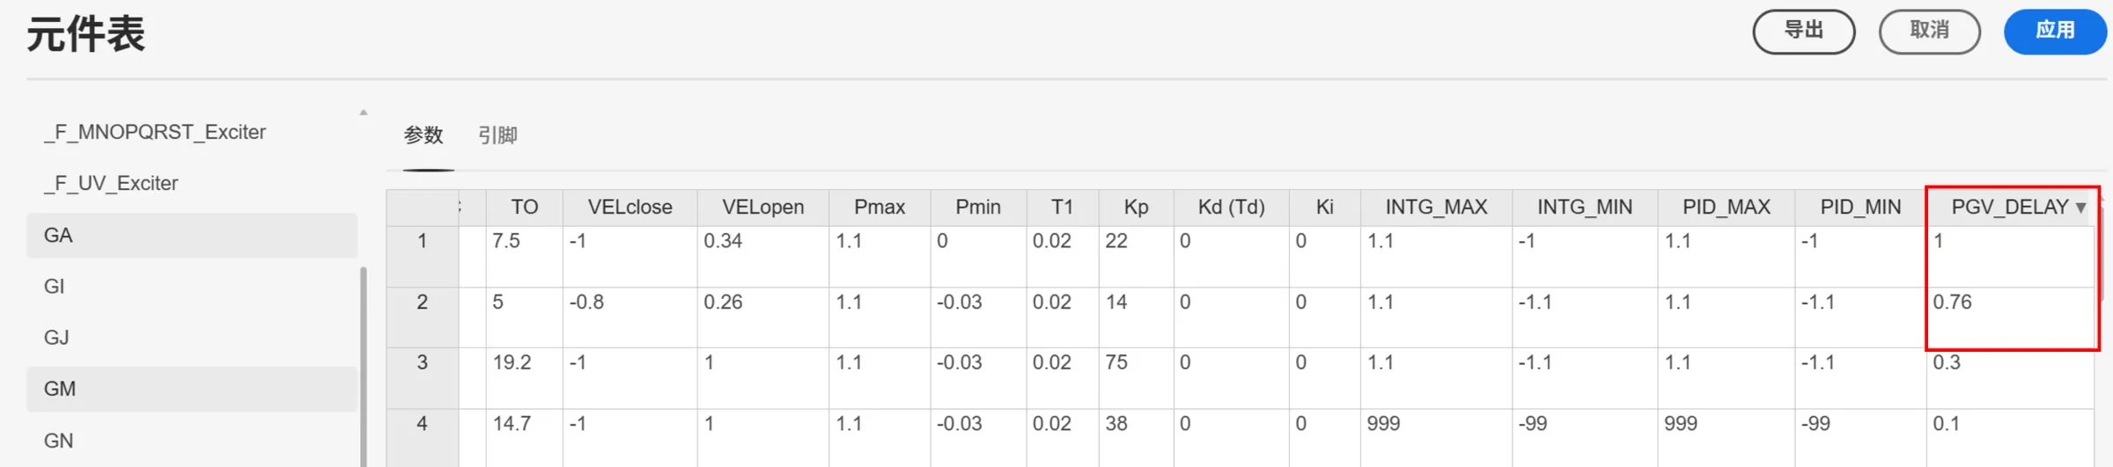Click the sidebar list scroll-up arrow

[x=363, y=113]
